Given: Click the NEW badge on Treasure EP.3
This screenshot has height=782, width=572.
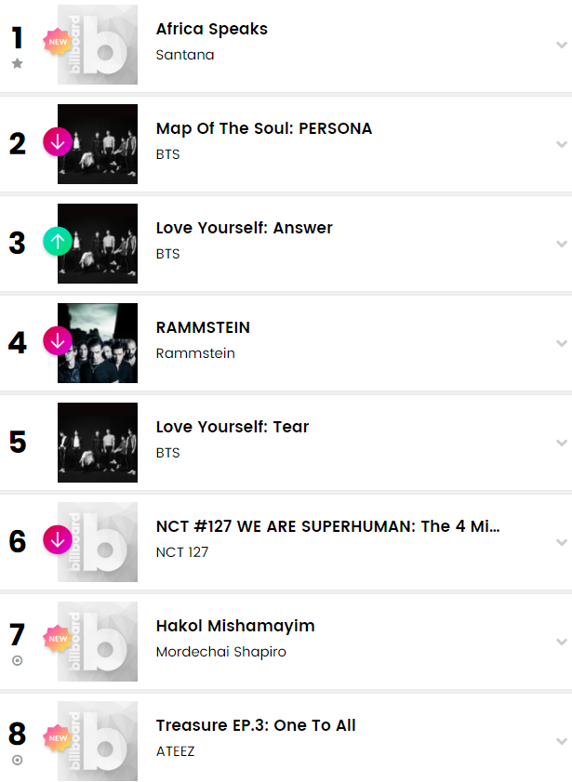Looking at the screenshot, I should tap(58, 738).
